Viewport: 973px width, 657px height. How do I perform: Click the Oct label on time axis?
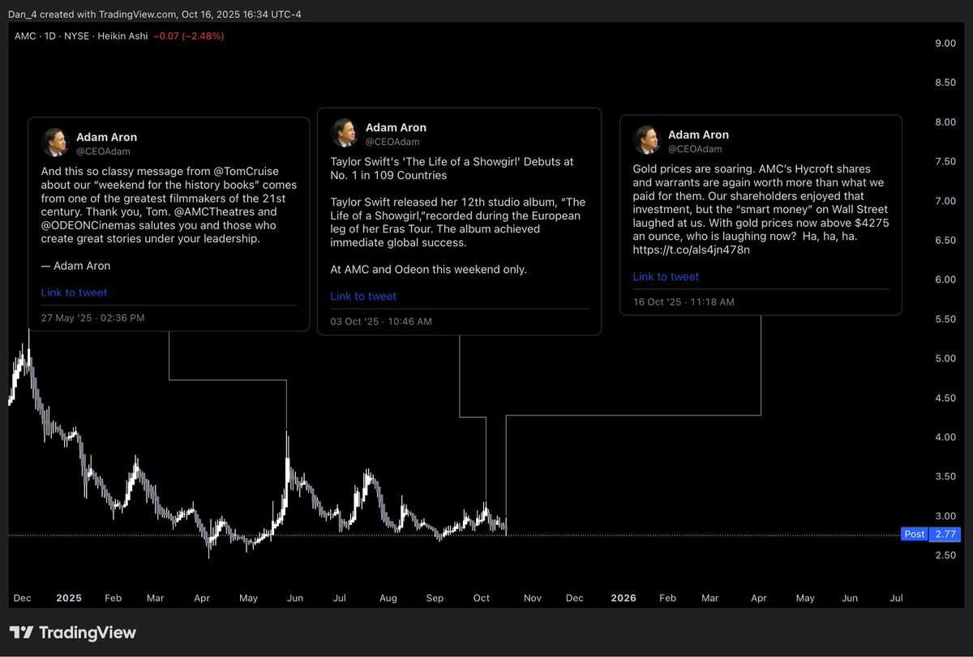482,598
